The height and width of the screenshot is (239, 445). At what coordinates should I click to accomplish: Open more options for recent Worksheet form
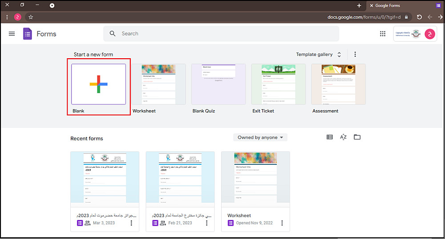pos(282,223)
